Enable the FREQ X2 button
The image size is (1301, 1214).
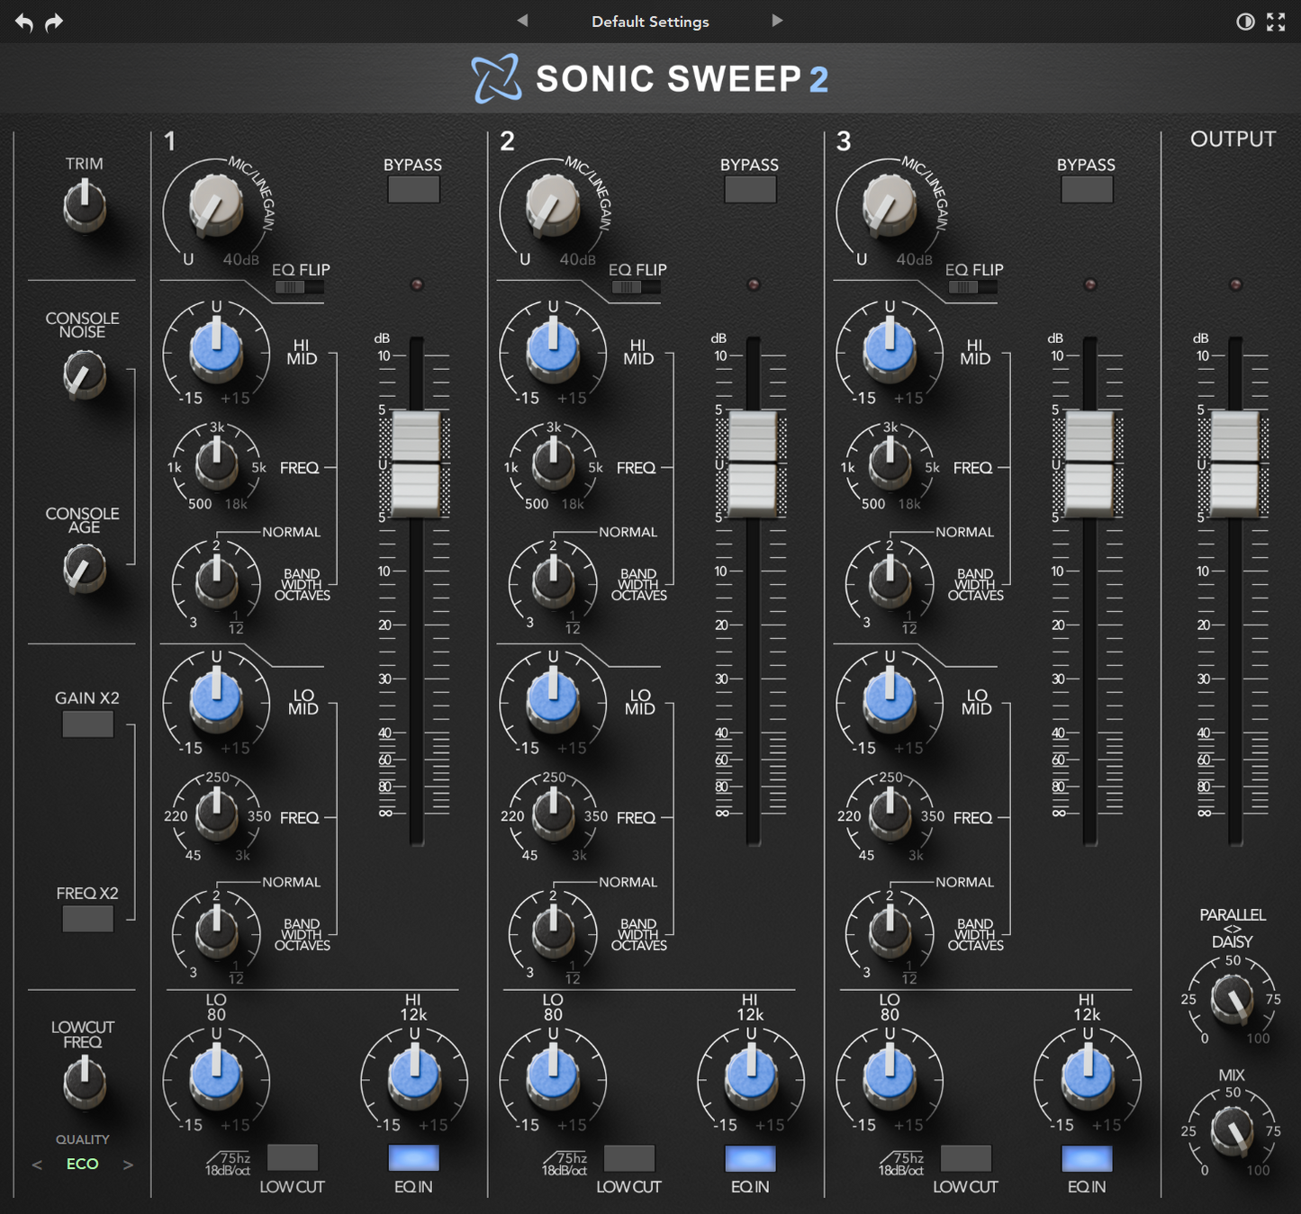pos(87,918)
